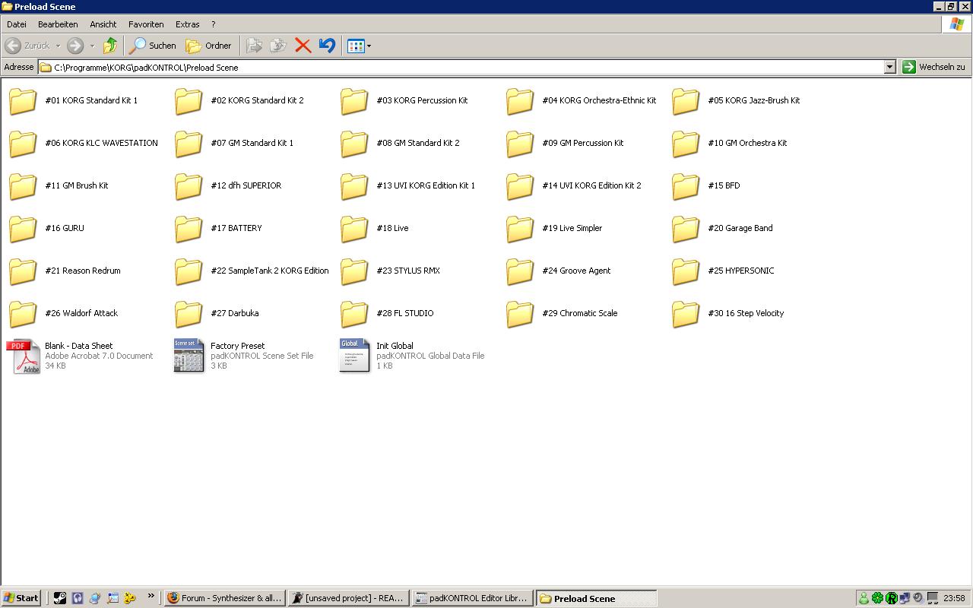Select folder name #27 Darbuka
Image resolution: width=973 pixels, height=608 pixels.
(x=235, y=313)
